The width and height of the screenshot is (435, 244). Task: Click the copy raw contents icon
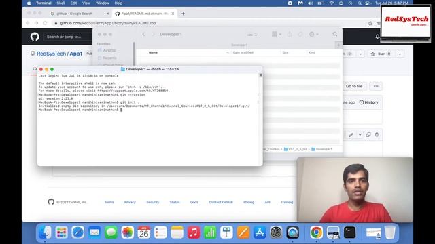tap(368, 134)
